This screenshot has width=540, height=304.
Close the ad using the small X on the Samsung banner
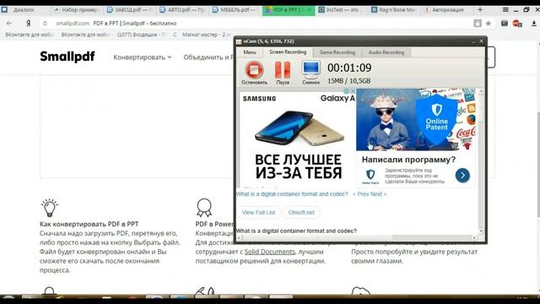353,91
